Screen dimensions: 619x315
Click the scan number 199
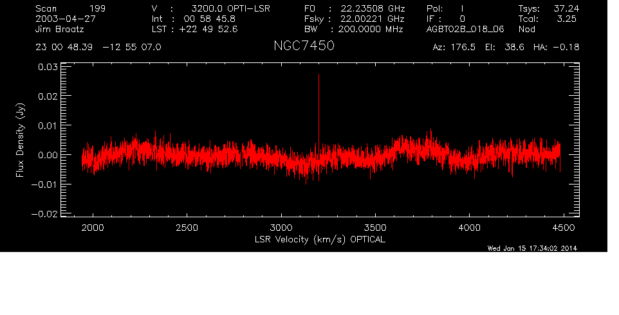[98, 8]
